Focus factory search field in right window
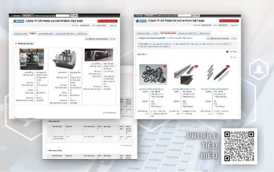 coord(185,16)
